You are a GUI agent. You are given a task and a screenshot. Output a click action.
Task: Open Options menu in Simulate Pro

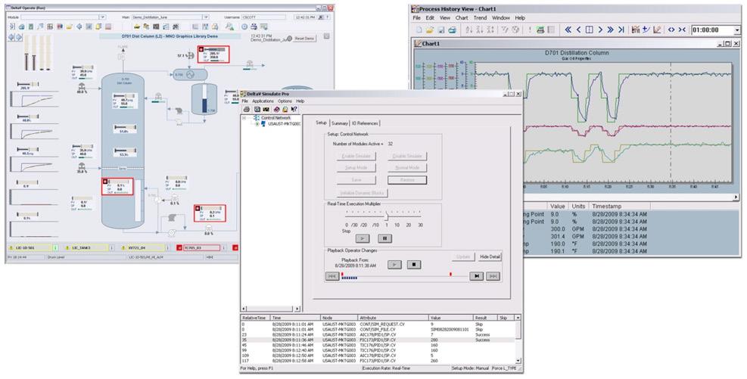(x=285, y=101)
